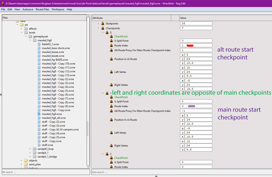Image resolution: width=272 pixels, height=177 pixels.
Task: Click the bag icon beside Checkpoints
Action: click(103, 28)
